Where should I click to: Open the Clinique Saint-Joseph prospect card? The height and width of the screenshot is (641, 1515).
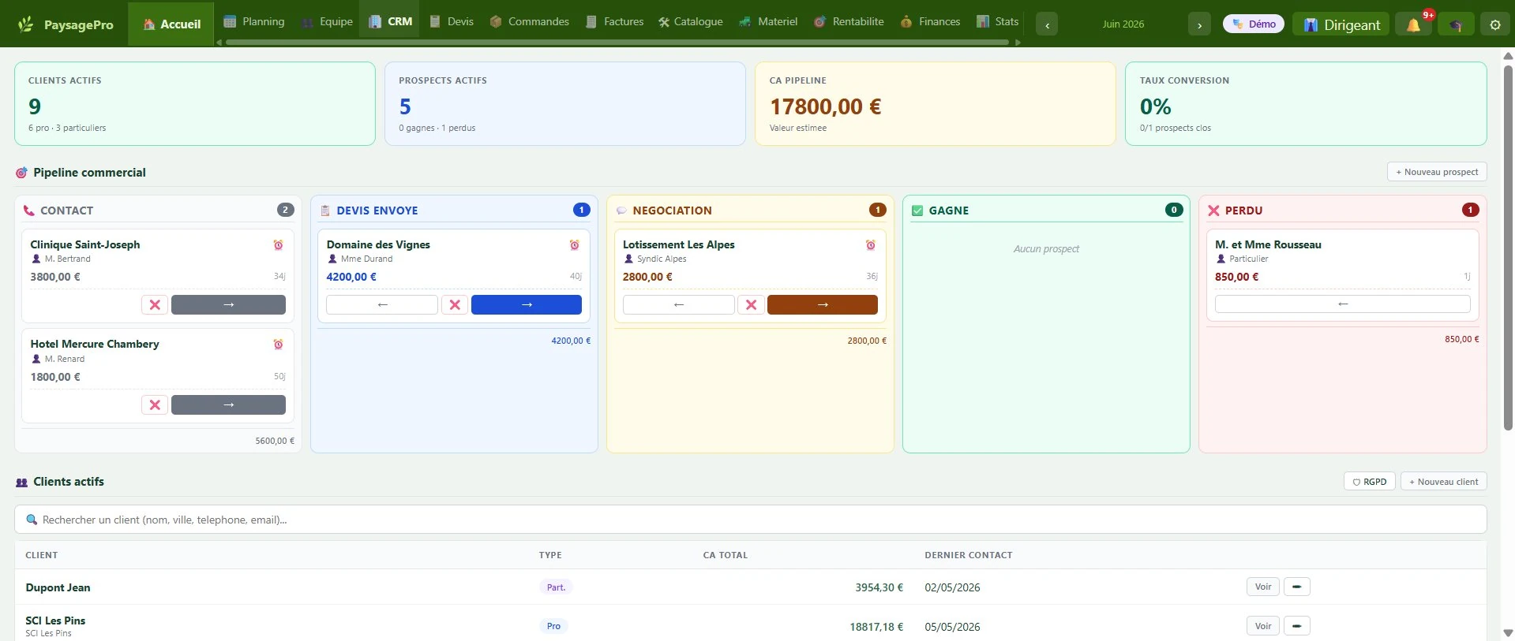(158, 275)
